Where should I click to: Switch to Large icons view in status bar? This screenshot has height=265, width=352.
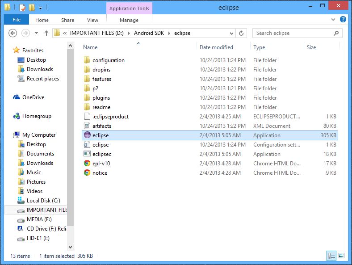click(341, 256)
